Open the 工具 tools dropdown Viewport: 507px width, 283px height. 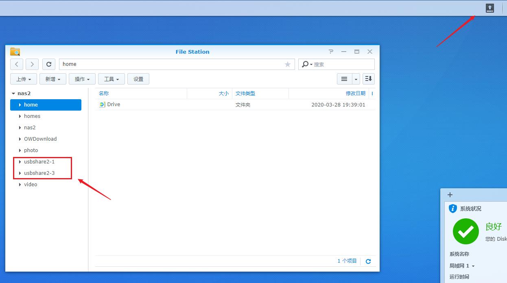click(111, 79)
